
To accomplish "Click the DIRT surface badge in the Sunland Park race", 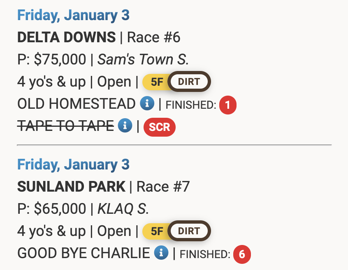I will click(x=189, y=231).
